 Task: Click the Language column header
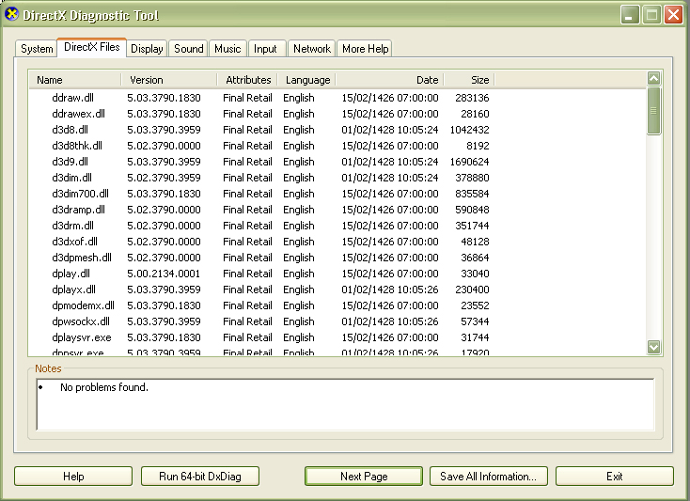(x=307, y=80)
